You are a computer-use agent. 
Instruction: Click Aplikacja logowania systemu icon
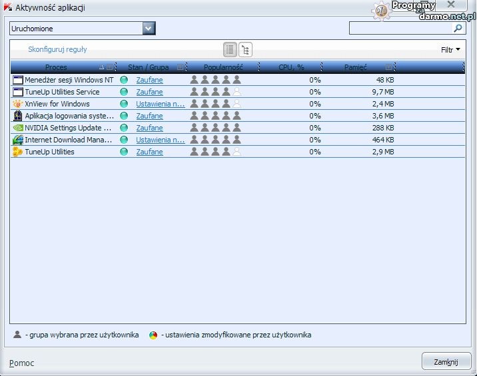(x=18, y=116)
